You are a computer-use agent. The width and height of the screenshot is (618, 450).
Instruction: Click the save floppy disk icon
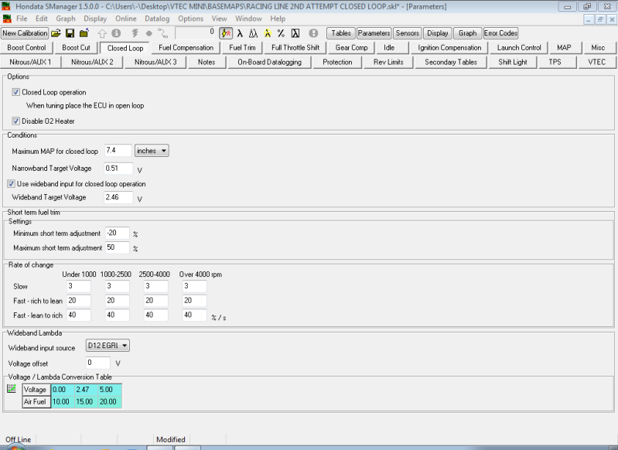[x=70, y=33]
